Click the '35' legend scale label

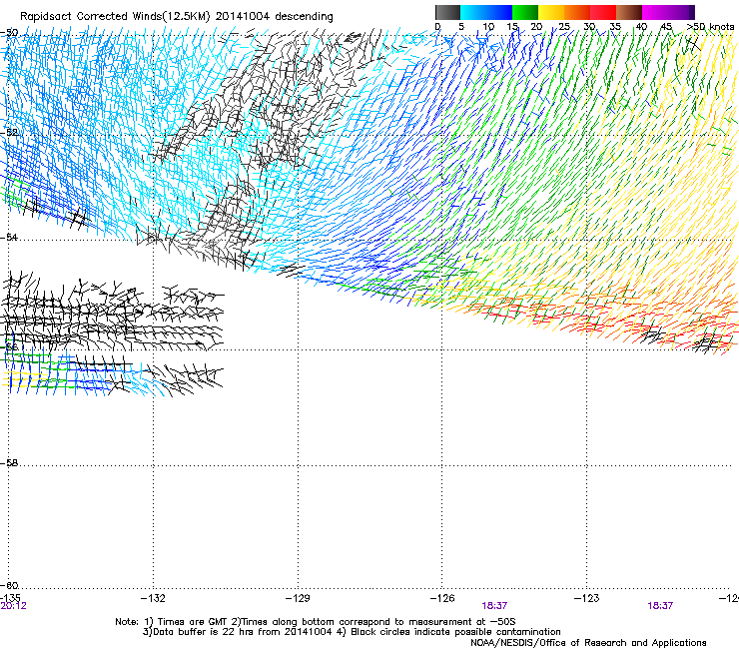tap(615, 27)
